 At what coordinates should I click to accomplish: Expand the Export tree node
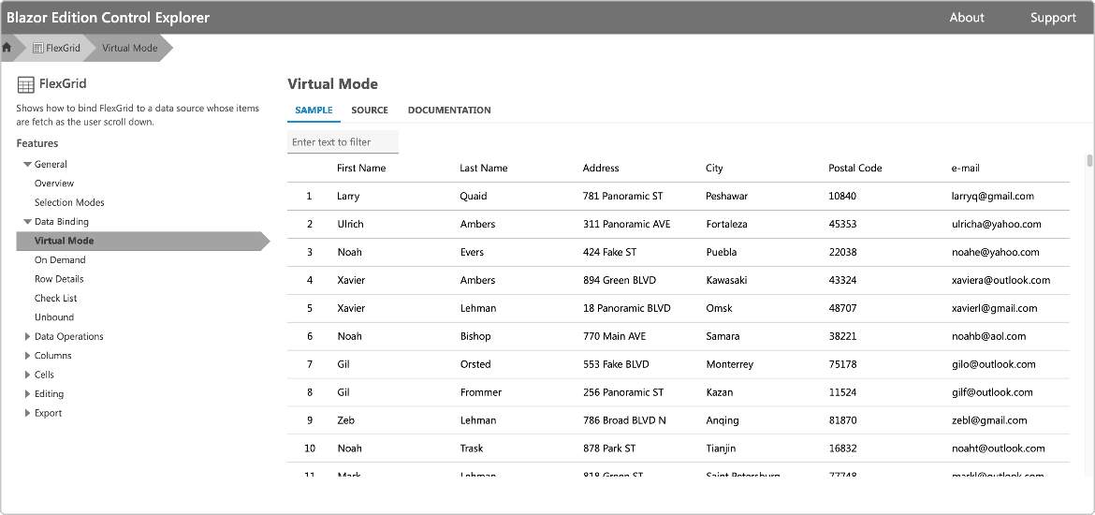(27, 413)
